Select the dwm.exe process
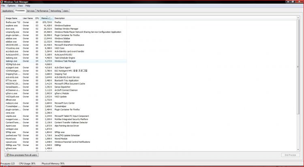 point(66,29)
